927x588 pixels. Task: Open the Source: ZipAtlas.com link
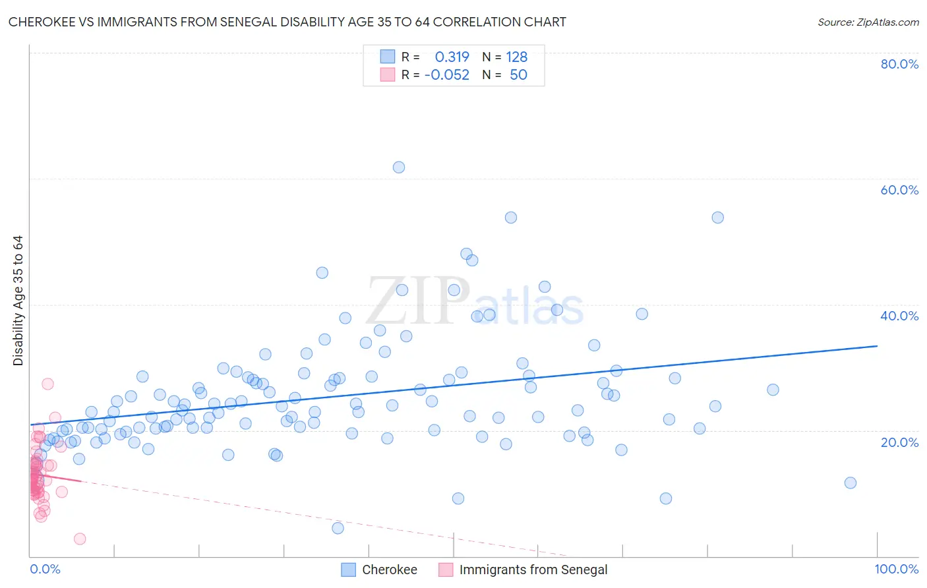(x=868, y=22)
